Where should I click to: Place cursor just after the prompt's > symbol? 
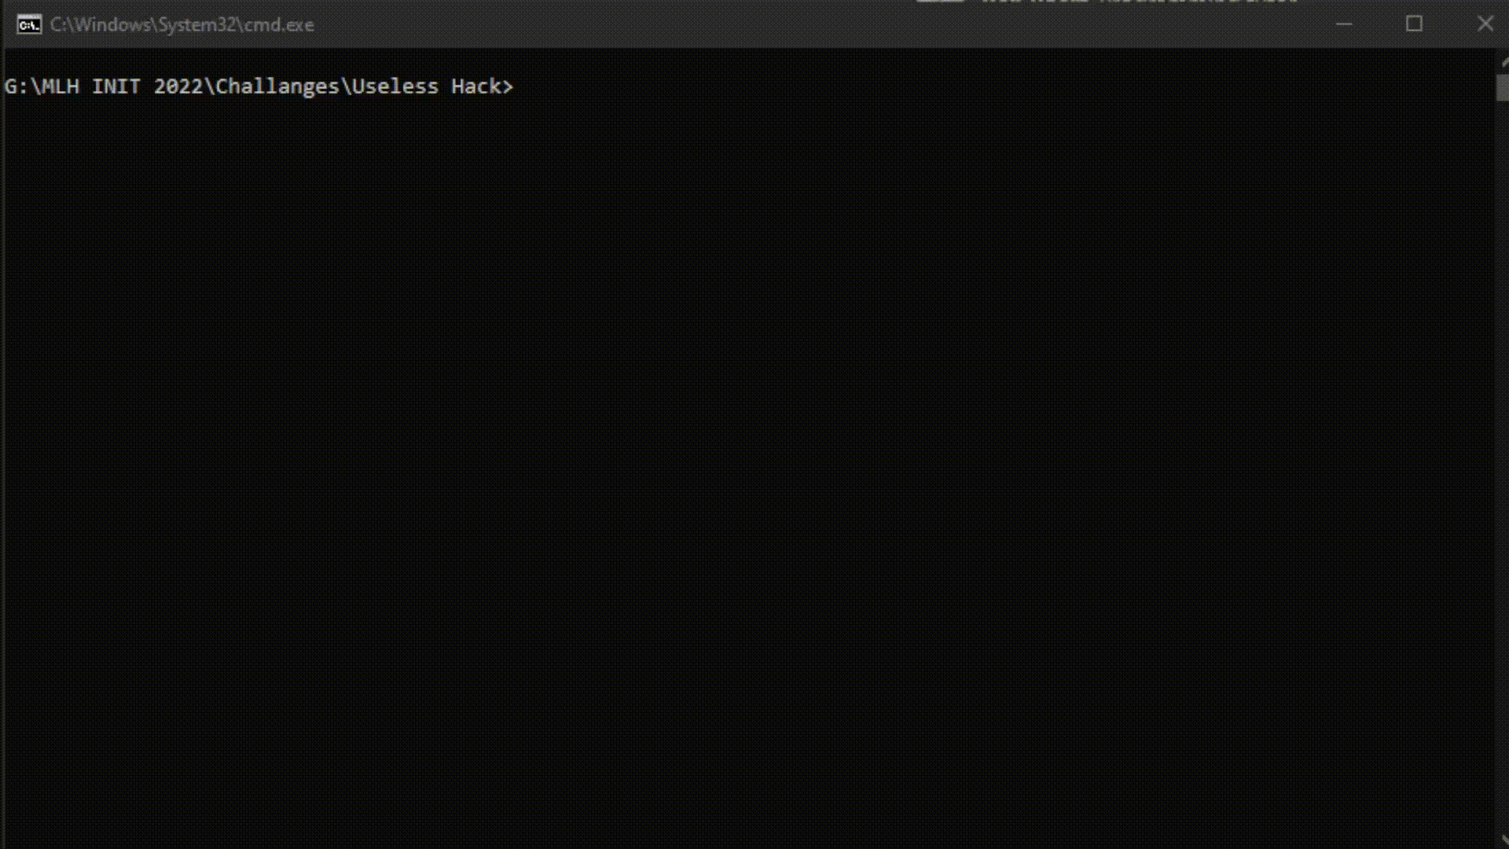pyautogui.click(x=520, y=86)
